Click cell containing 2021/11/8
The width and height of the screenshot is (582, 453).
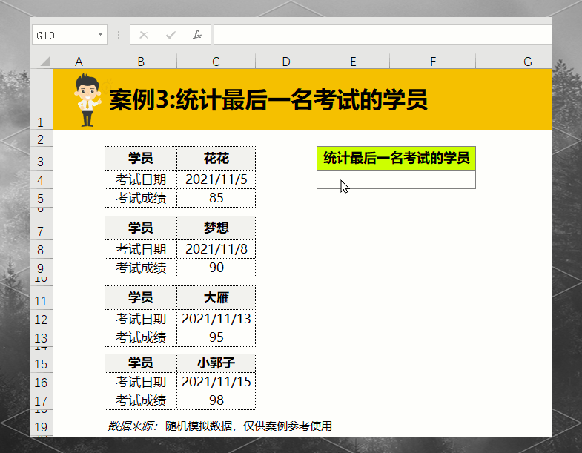pos(216,249)
